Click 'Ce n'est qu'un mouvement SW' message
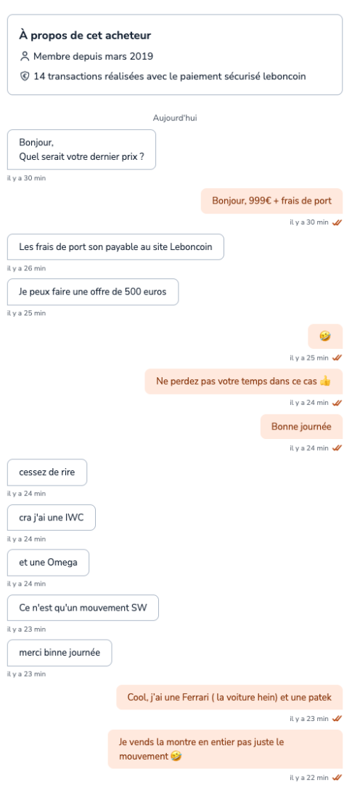This screenshot has height=785, width=352. point(83,608)
